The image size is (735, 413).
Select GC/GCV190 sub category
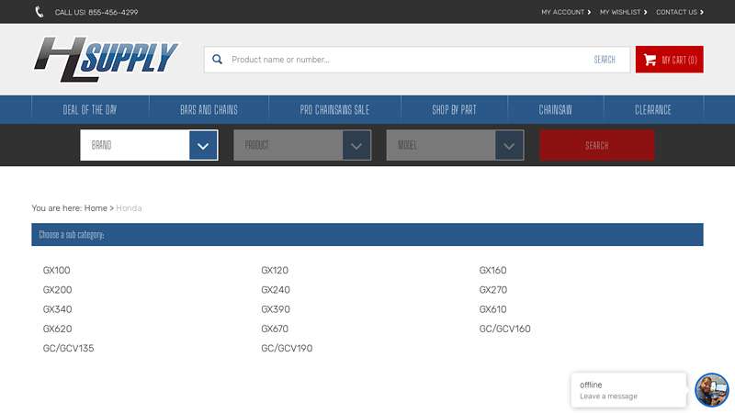pyautogui.click(x=287, y=349)
